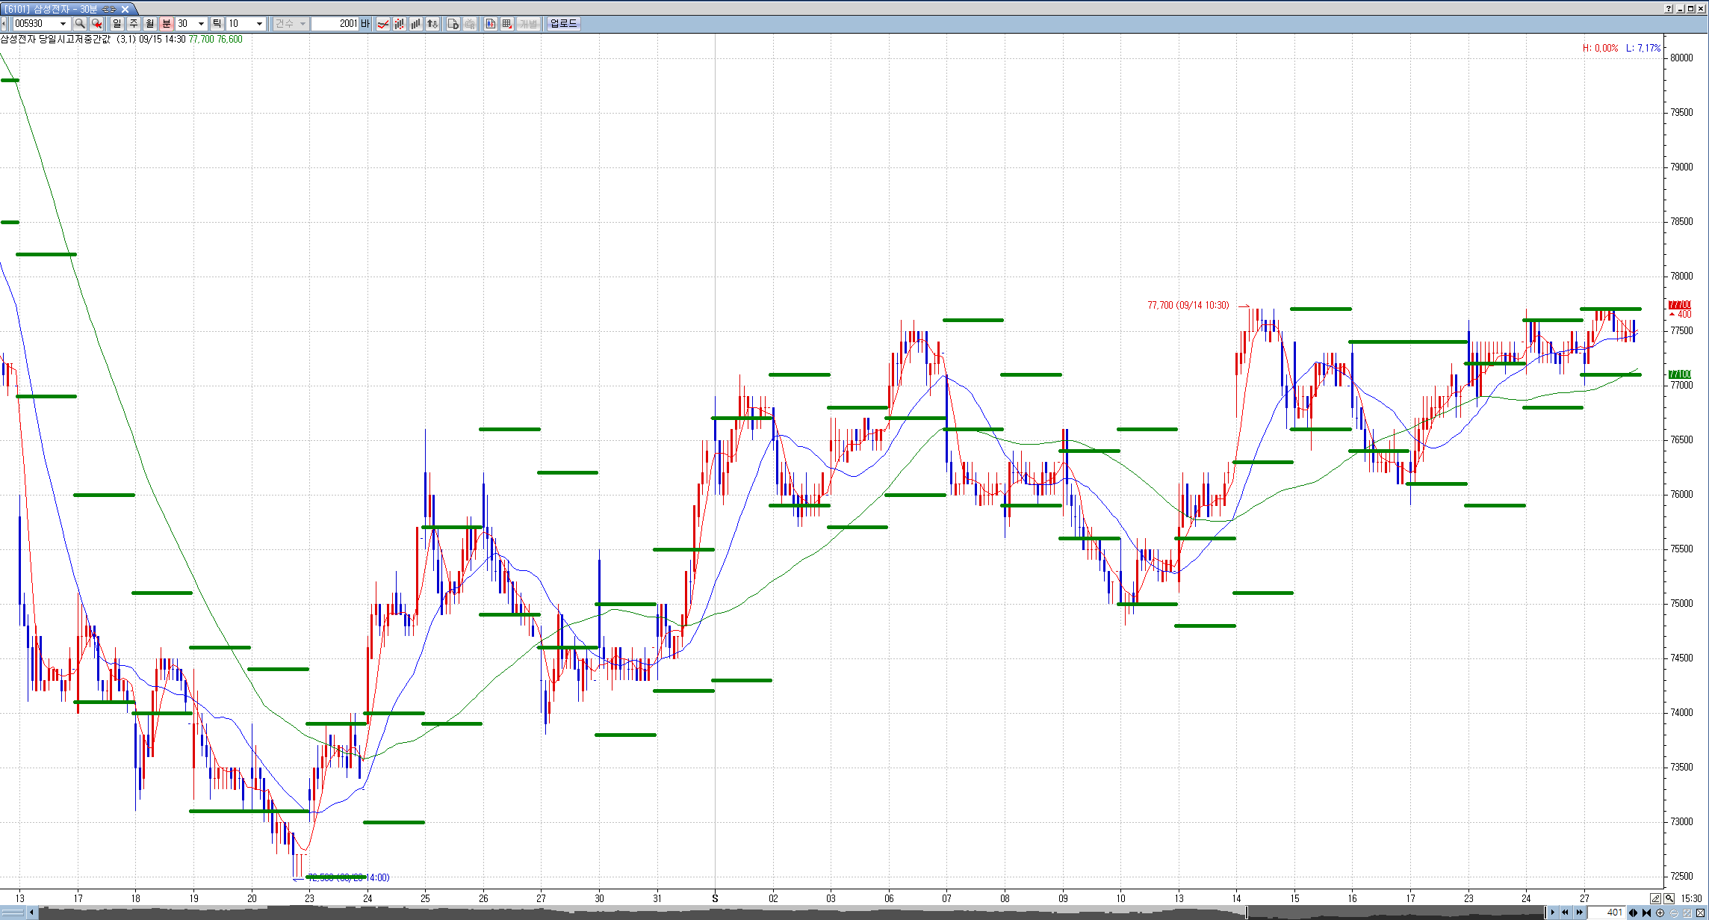Click the 틱 tick period button
1709x920 pixels.
tap(217, 24)
